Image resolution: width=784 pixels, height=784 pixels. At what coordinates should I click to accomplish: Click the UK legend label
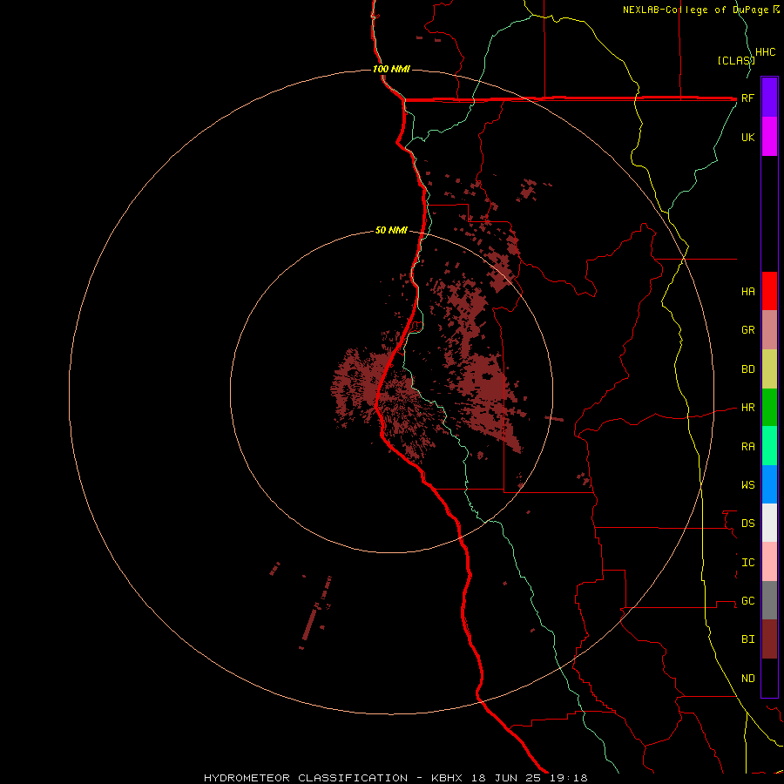click(x=748, y=137)
